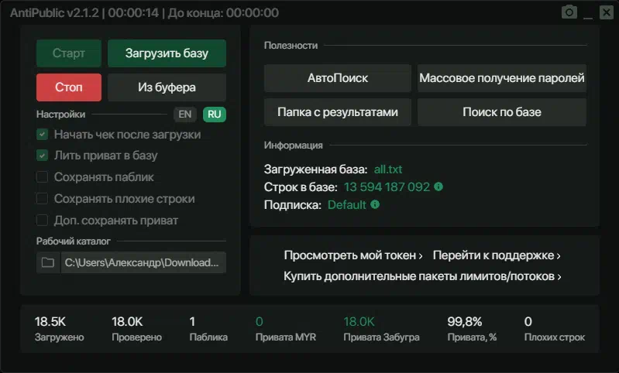The image size is (619, 373).
Task: Click the Паблика count value
Action: (192, 322)
